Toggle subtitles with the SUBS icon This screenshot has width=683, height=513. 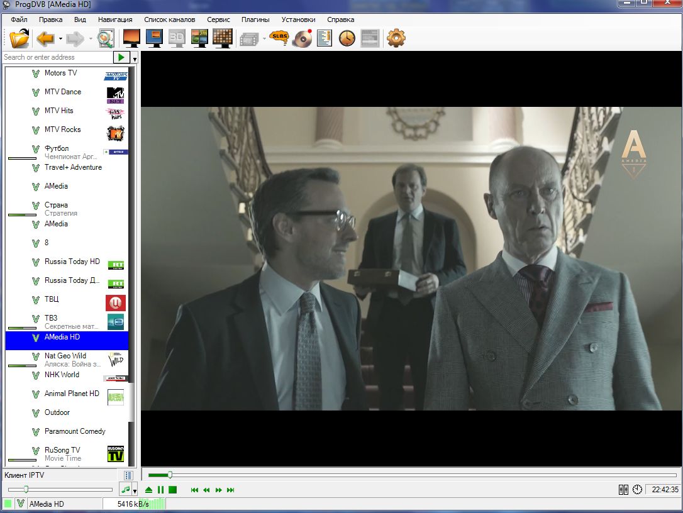pyautogui.click(x=279, y=38)
